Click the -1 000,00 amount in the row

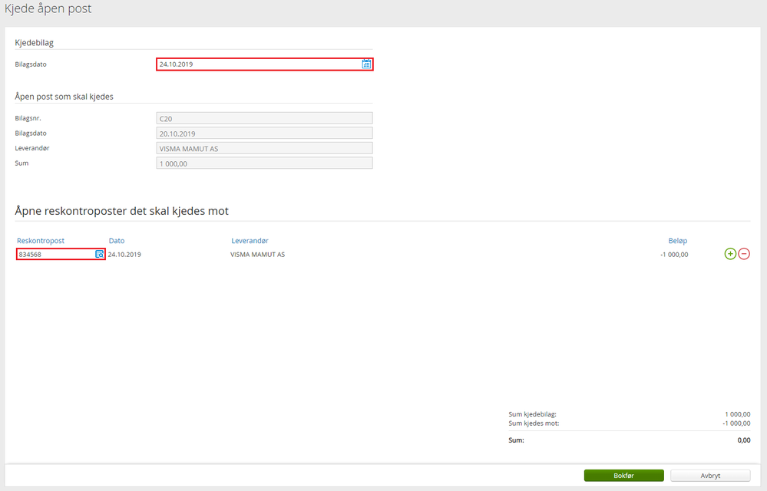pos(674,255)
